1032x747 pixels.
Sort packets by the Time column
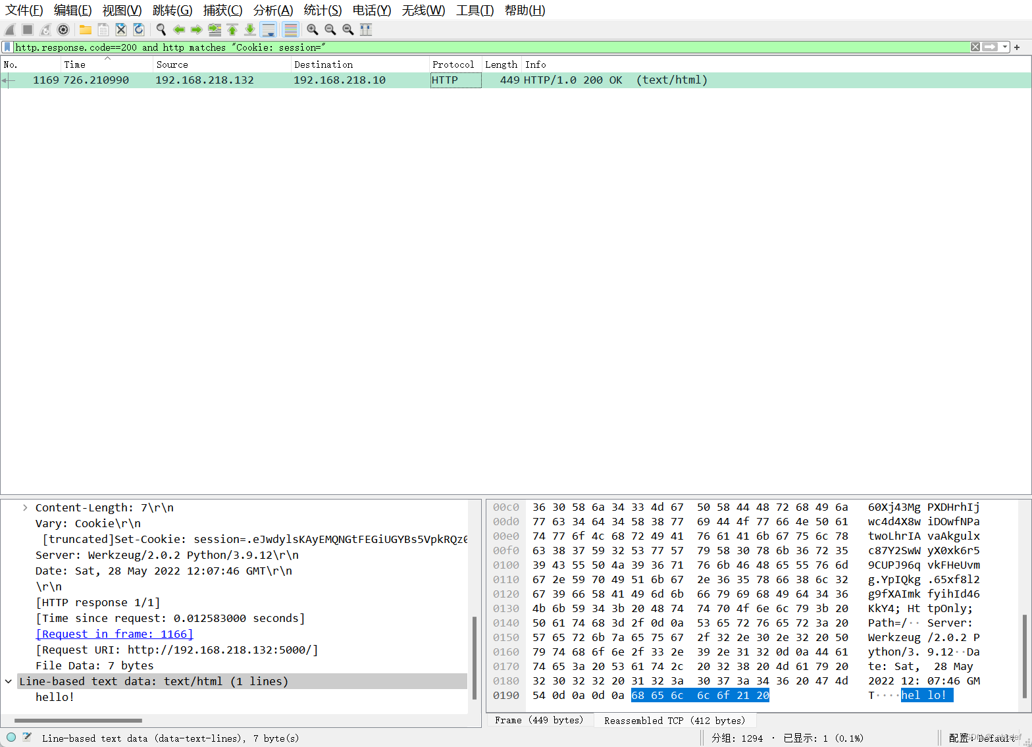(107, 64)
